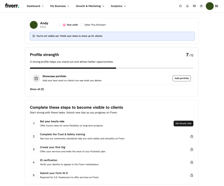Open the Fiverr logo home link

[12, 6]
